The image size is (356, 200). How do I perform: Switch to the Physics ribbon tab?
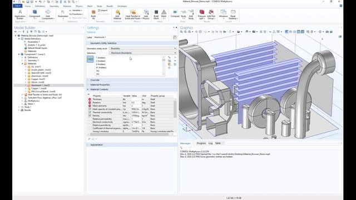pos(79,6)
